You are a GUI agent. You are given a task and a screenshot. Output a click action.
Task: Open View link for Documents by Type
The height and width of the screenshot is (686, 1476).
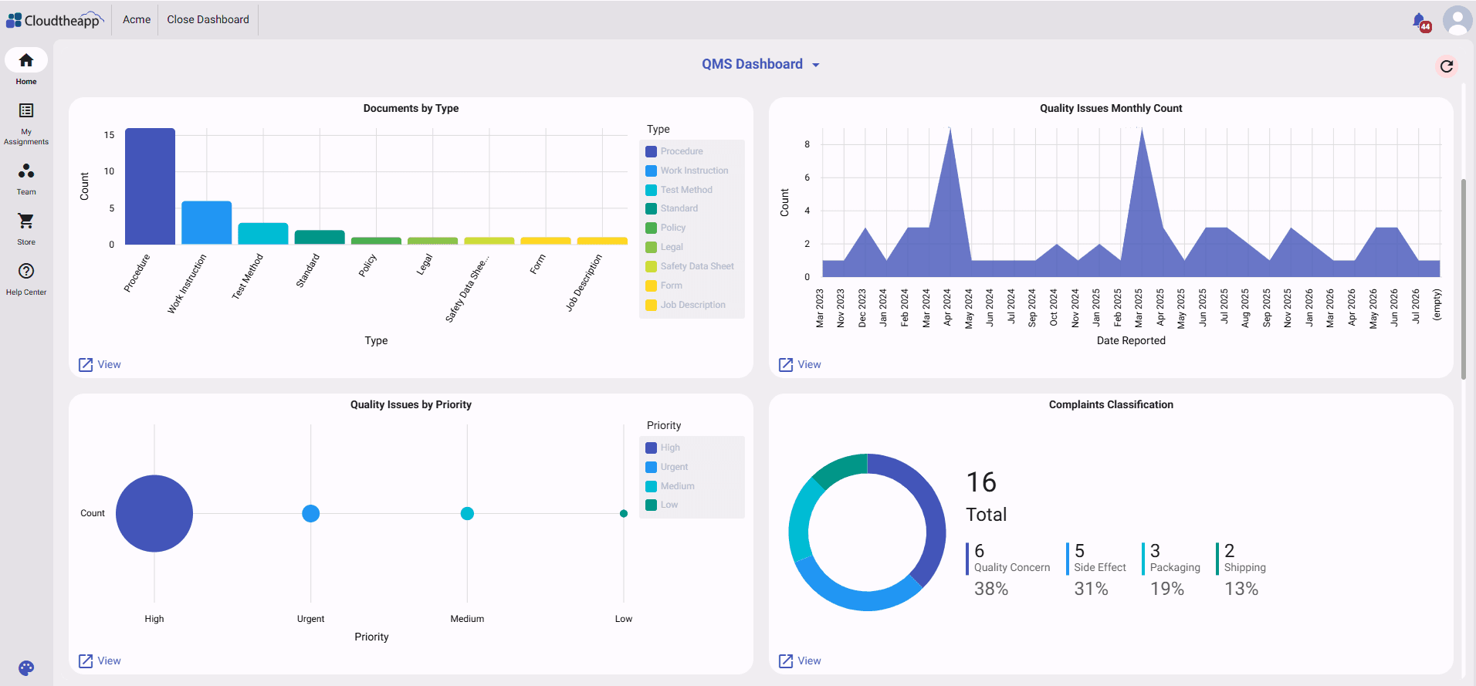coord(109,364)
